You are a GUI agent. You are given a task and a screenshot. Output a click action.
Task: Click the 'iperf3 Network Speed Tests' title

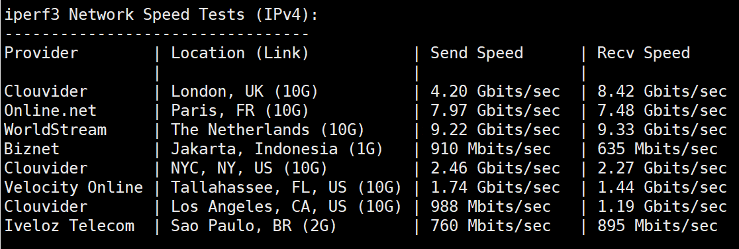[125, 15]
